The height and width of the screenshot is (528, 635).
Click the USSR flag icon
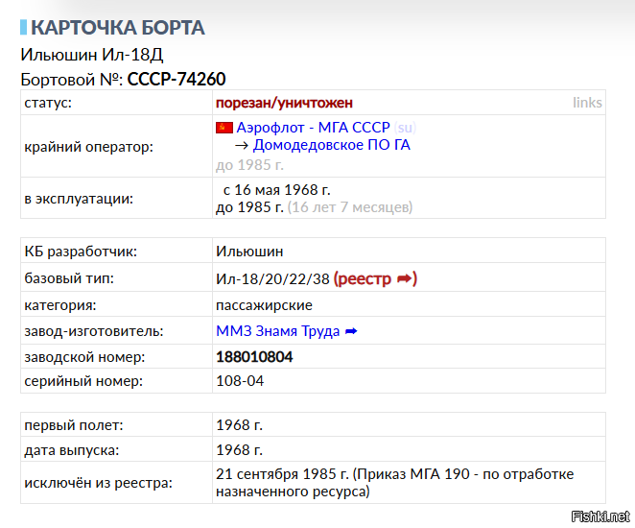coord(223,128)
